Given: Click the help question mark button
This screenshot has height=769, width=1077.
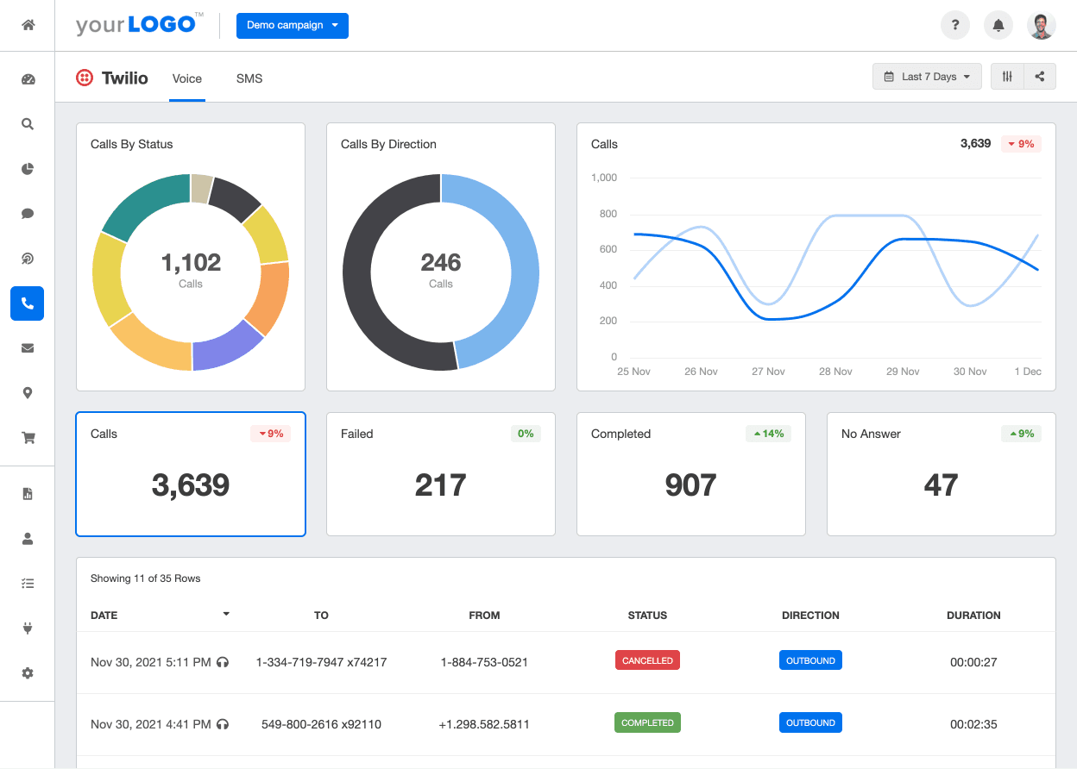Looking at the screenshot, I should (x=954, y=25).
